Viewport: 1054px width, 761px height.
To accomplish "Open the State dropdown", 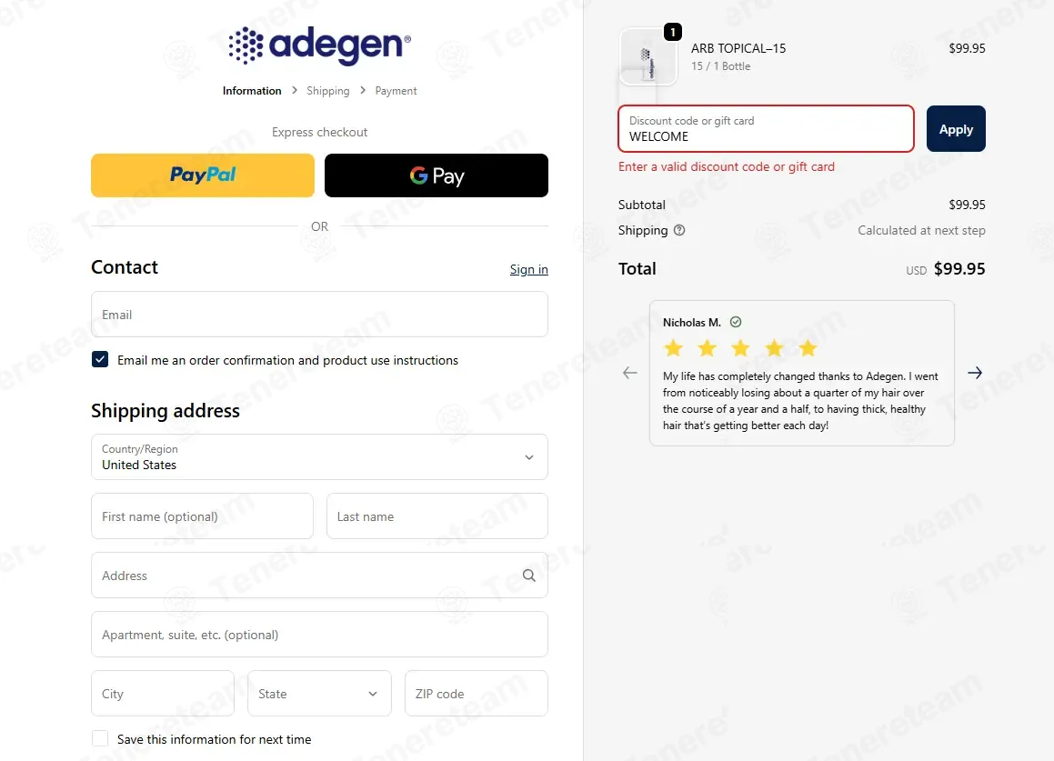I will pos(319,693).
